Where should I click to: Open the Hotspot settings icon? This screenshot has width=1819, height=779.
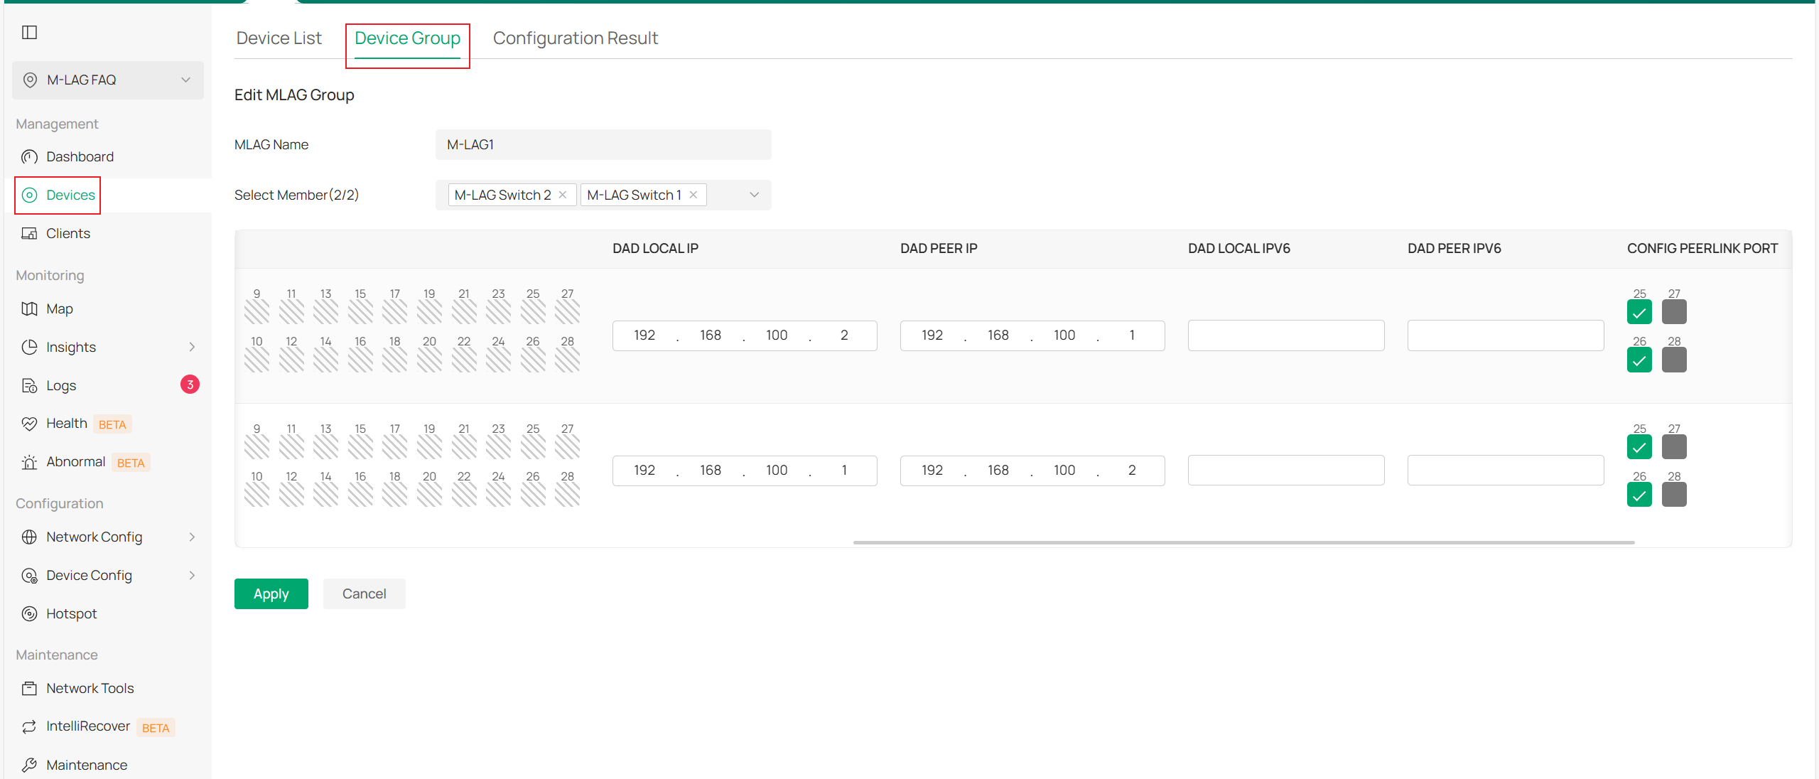(x=29, y=613)
